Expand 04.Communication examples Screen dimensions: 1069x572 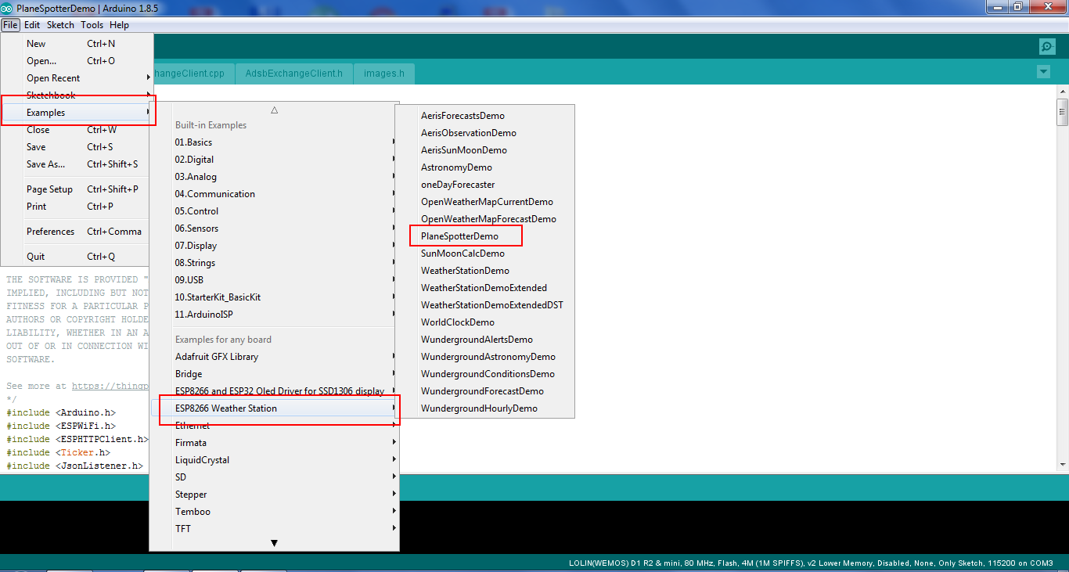coord(275,194)
